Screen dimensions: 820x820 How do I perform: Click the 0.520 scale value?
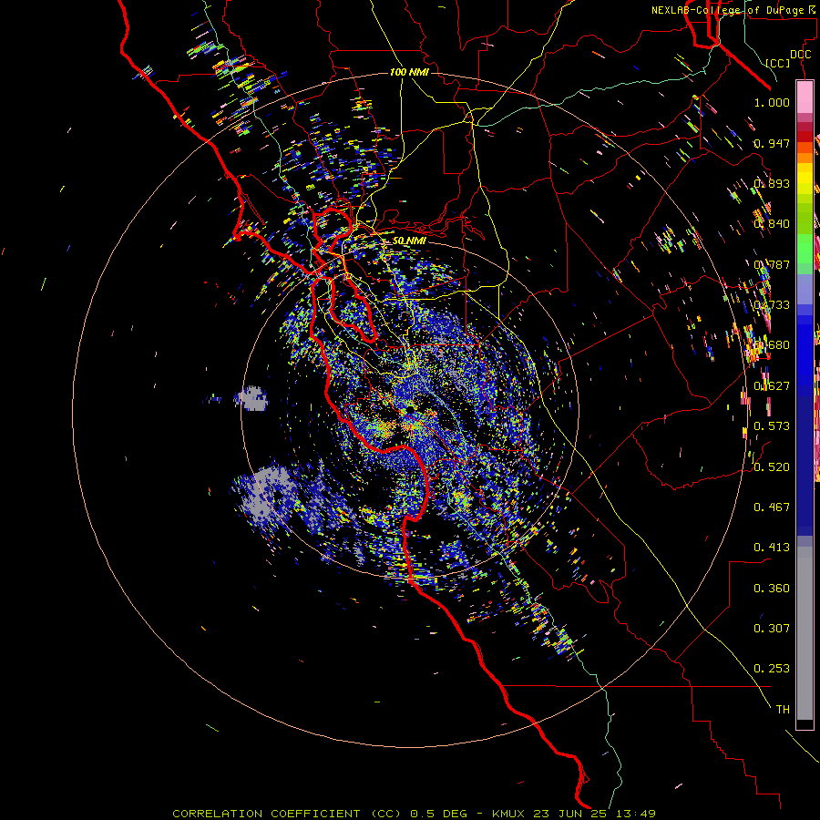[x=772, y=466]
